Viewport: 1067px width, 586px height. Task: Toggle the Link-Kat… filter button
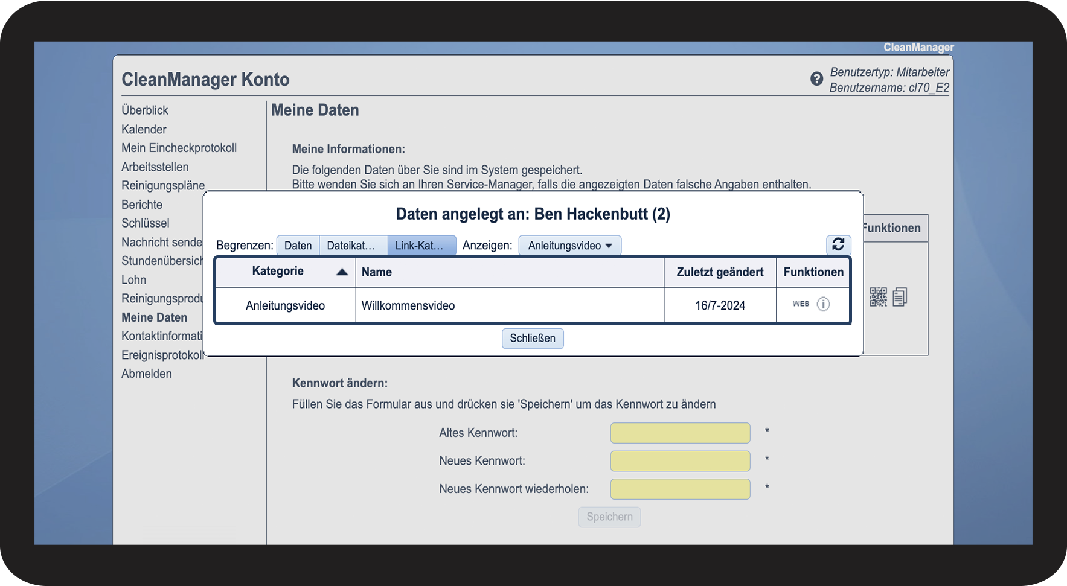point(421,246)
